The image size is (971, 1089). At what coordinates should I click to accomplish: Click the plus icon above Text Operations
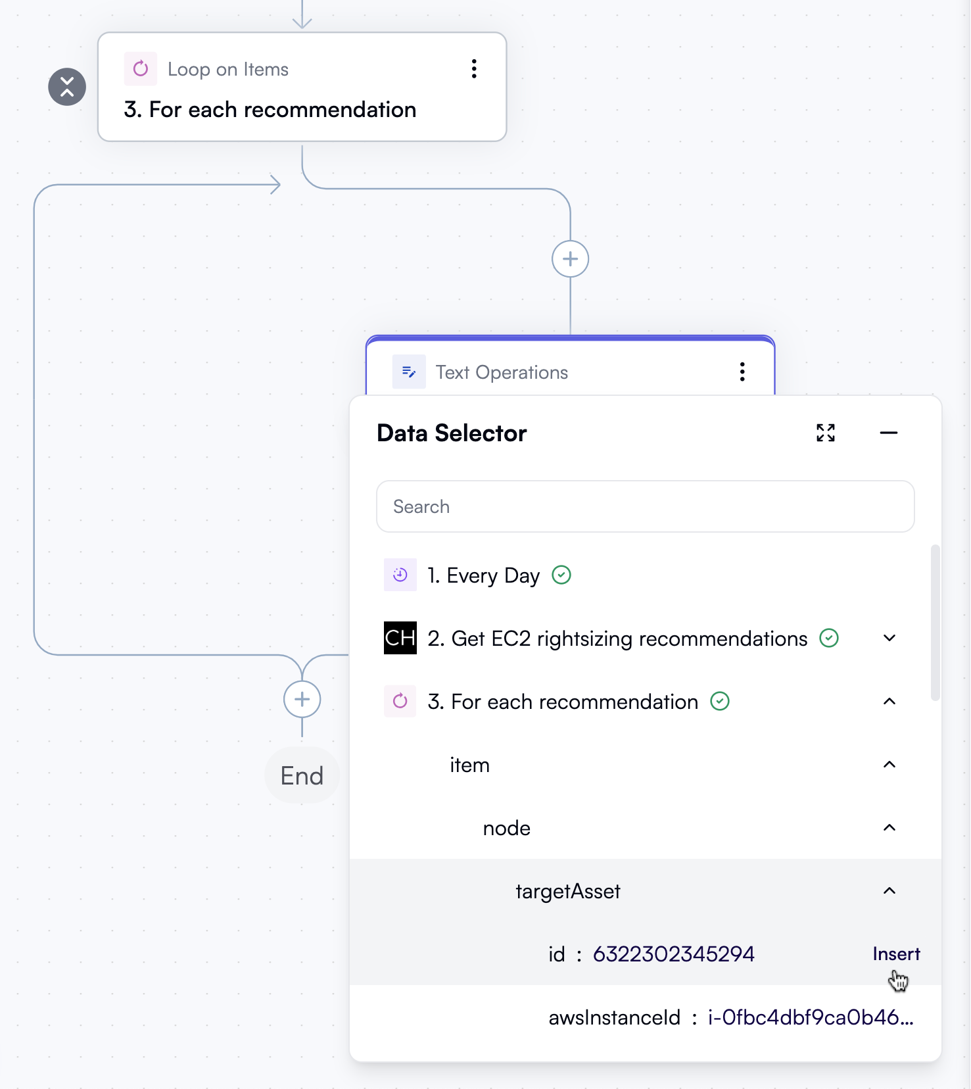click(569, 258)
